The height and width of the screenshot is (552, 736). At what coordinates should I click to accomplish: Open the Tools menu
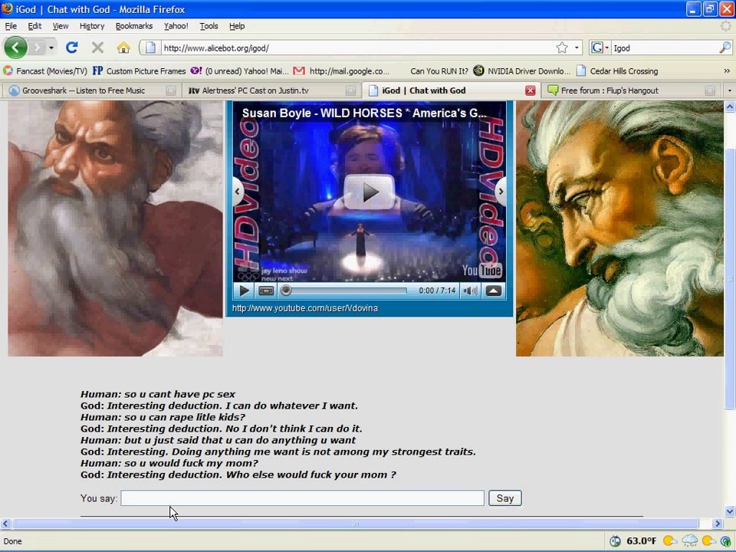(x=209, y=26)
